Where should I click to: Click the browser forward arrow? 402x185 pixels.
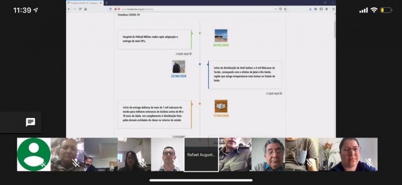[x=75, y=9]
